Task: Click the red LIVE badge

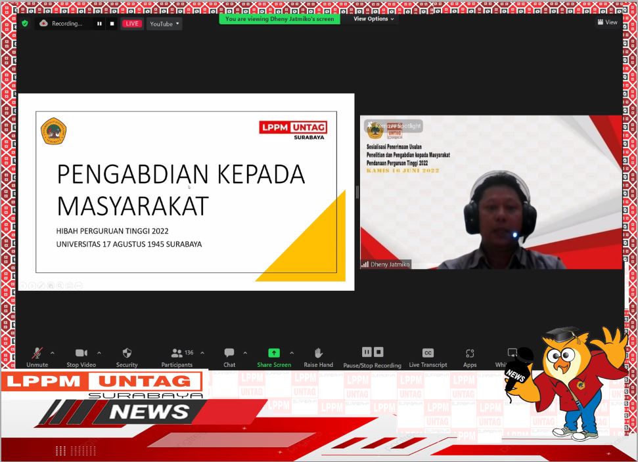Action: pyautogui.click(x=132, y=24)
